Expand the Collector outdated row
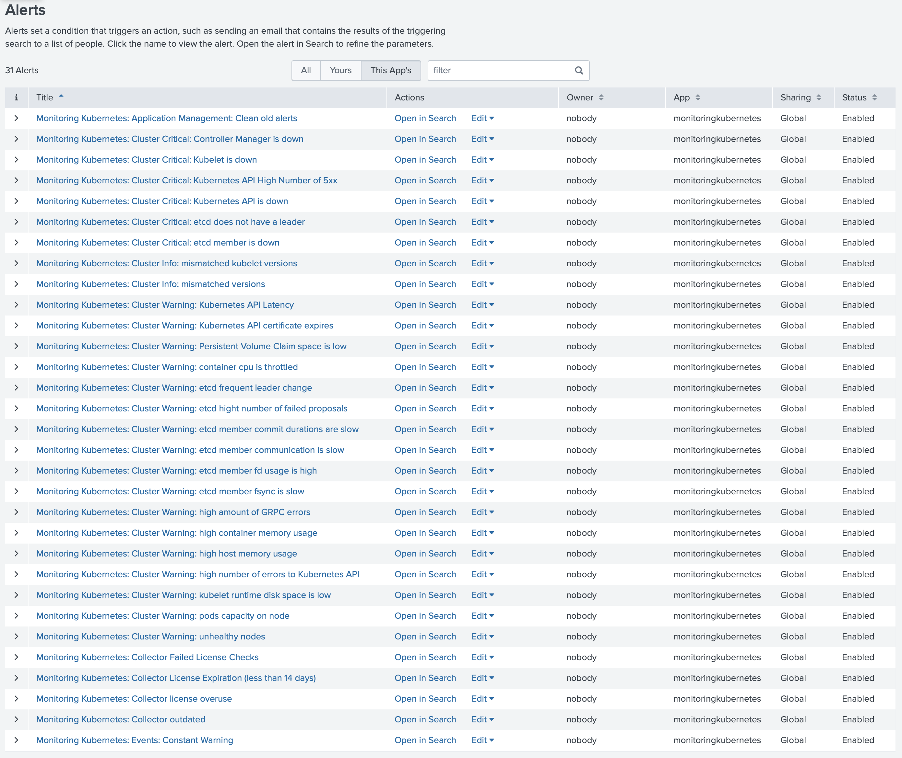Image resolution: width=902 pixels, height=758 pixels. pos(16,719)
